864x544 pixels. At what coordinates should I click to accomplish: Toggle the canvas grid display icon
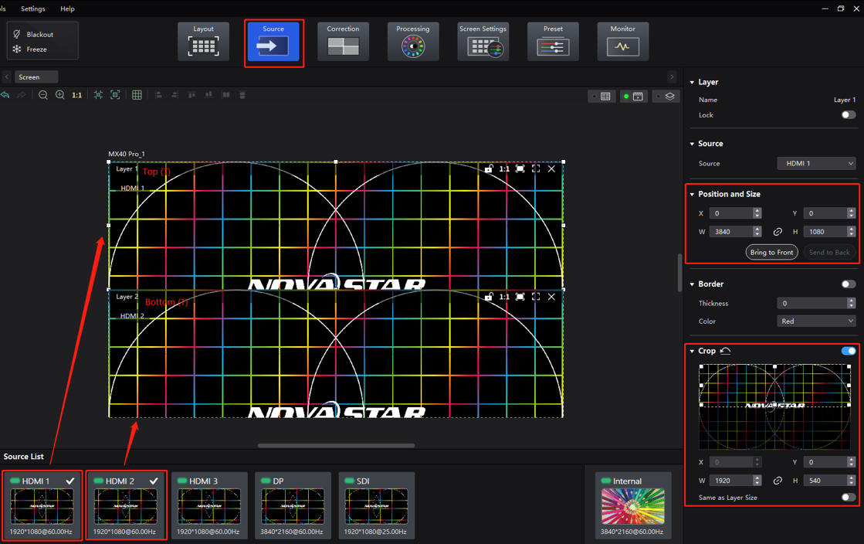tap(137, 95)
